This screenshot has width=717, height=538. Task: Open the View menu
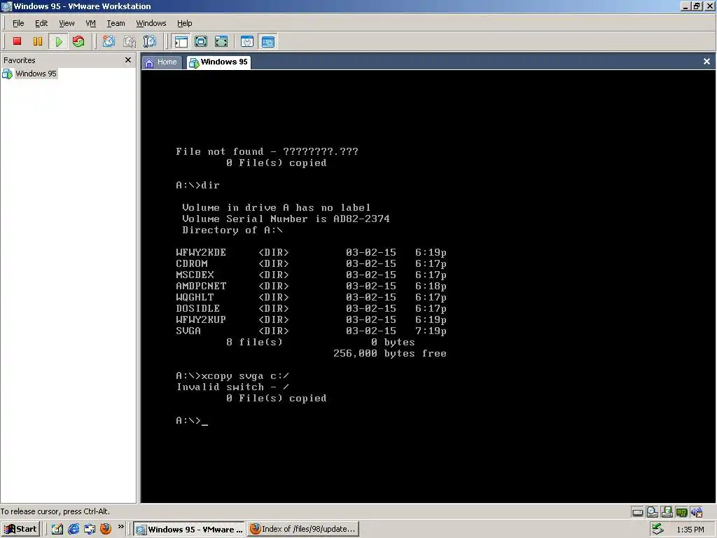click(x=67, y=23)
